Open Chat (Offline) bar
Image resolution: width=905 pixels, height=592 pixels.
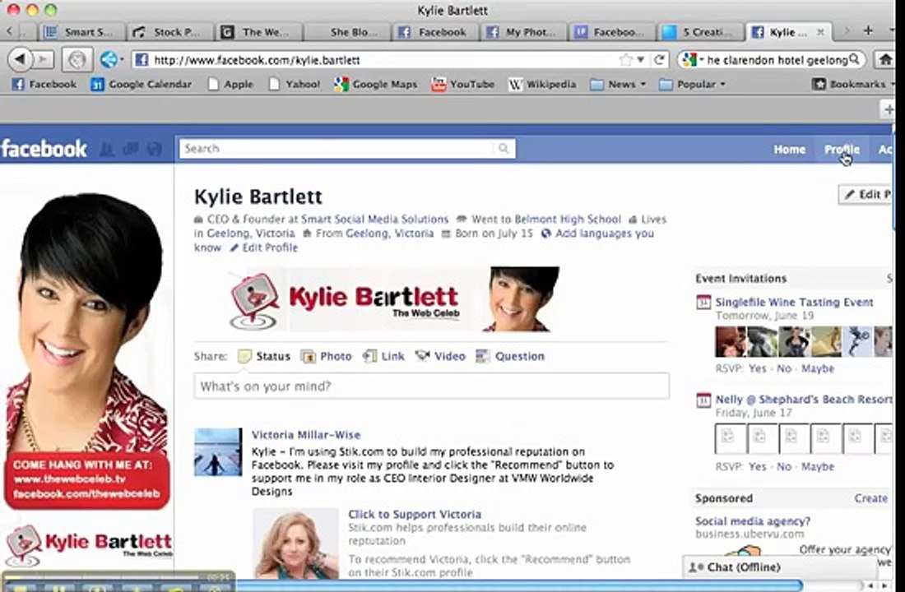(x=779, y=567)
